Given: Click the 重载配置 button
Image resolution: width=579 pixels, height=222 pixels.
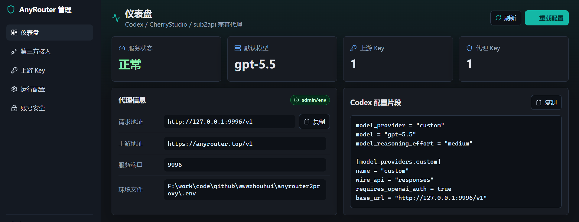Looking at the screenshot, I should (x=547, y=18).
